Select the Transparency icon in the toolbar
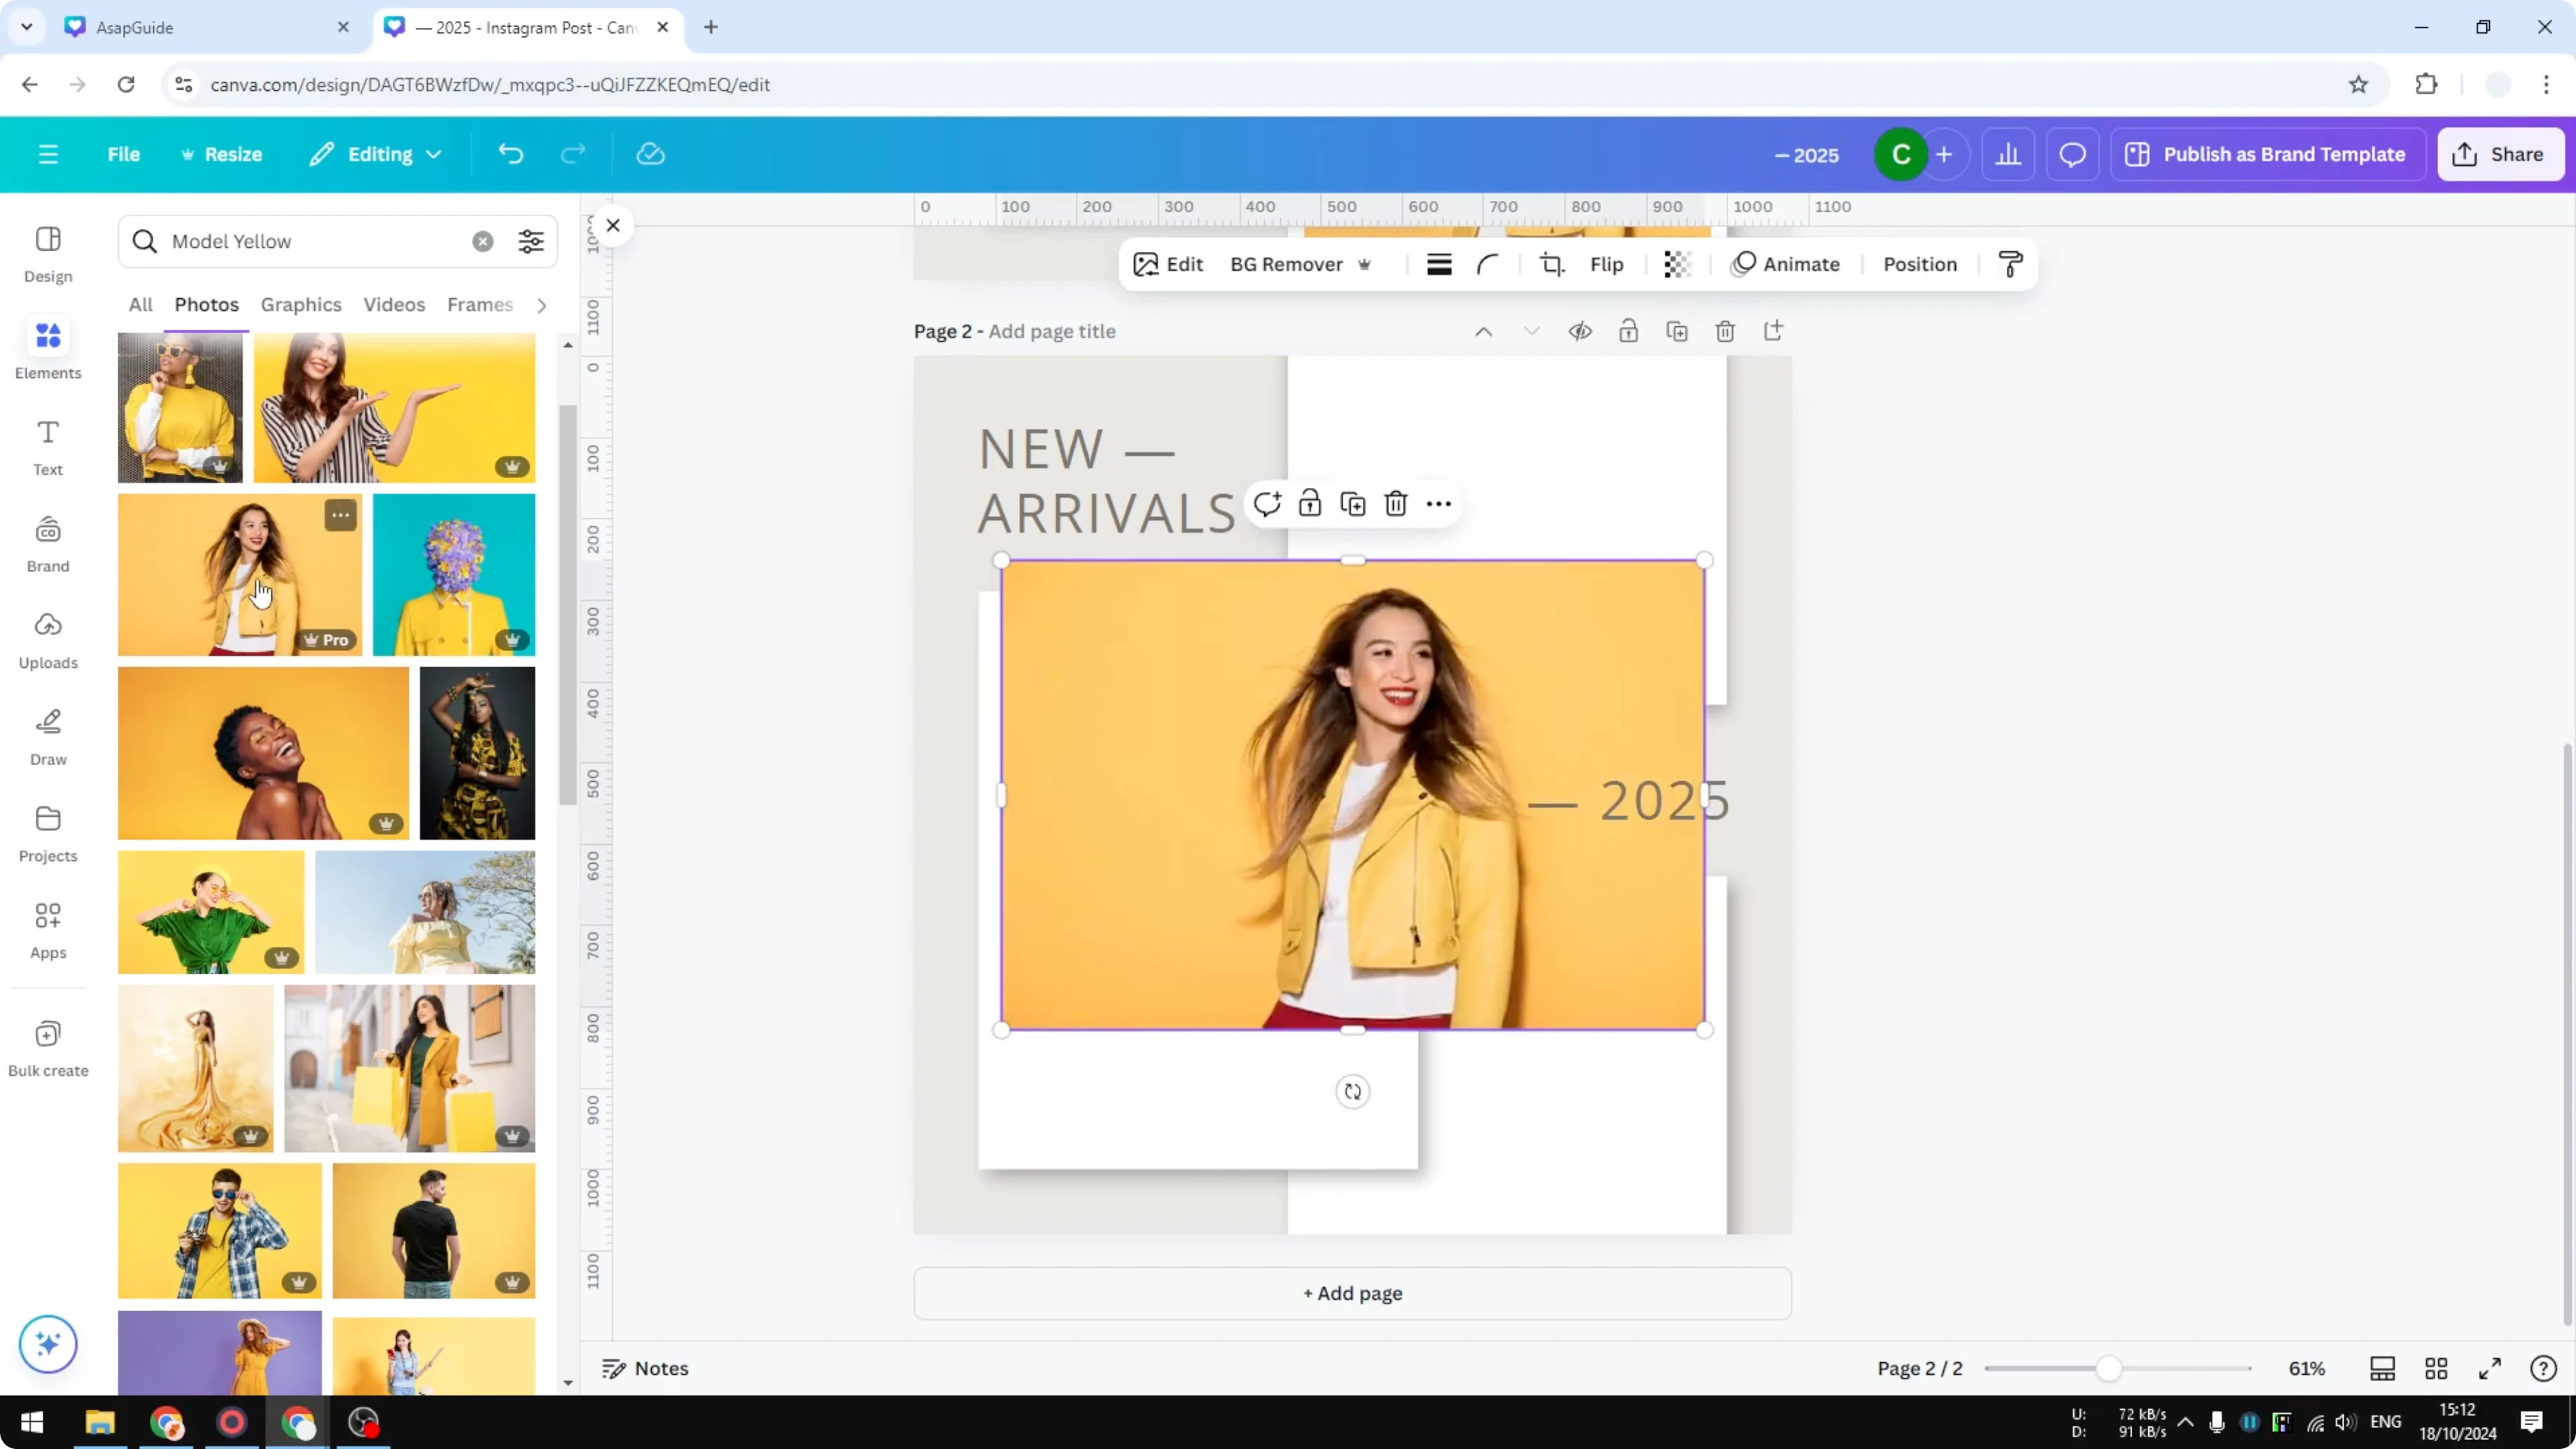Image resolution: width=2576 pixels, height=1449 pixels. click(1677, 264)
